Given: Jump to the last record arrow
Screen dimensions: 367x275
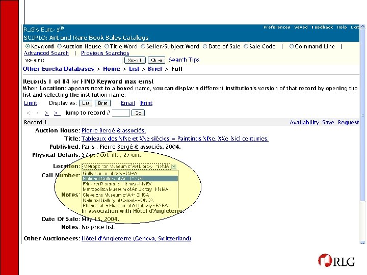Looking at the screenshot, I should point(57,113).
